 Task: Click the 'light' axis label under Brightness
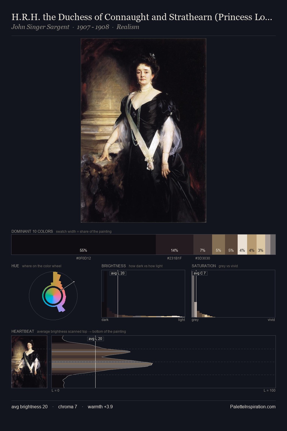pos(181,320)
